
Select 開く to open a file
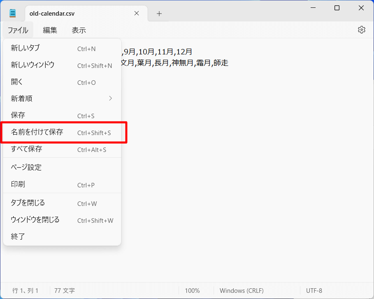pyautogui.click(x=62, y=82)
